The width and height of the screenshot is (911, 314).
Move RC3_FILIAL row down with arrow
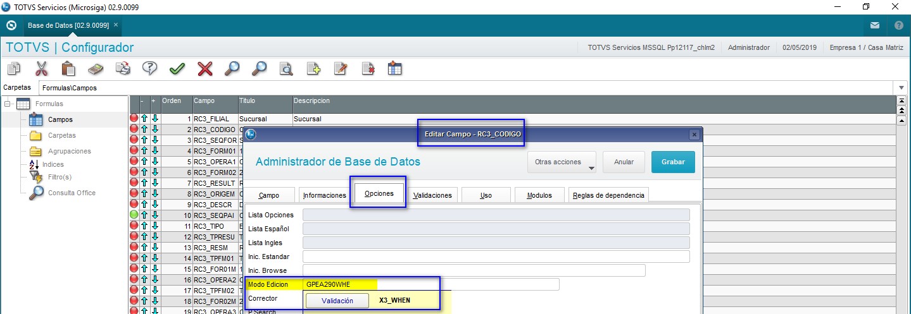pyautogui.click(x=154, y=118)
